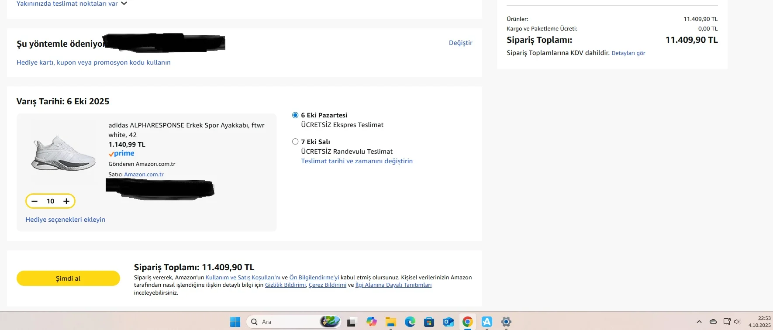Open Kullanım ve Satış Koşulları'nı link
Image resolution: width=773 pixels, height=330 pixels.
(x=243, y=278)
